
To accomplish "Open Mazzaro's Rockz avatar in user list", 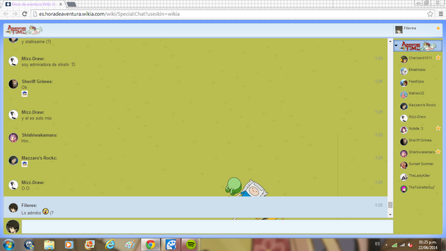I will 403,107.
